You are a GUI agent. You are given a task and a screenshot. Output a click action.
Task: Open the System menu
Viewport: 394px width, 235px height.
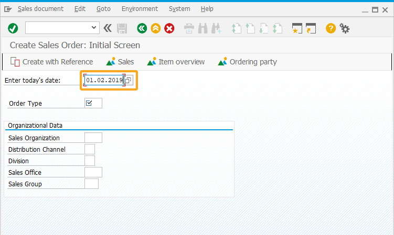point(179,9)
